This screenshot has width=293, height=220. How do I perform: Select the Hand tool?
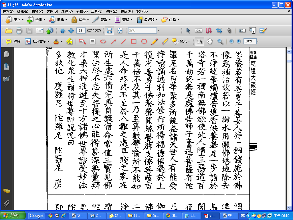tap(210, 42)
